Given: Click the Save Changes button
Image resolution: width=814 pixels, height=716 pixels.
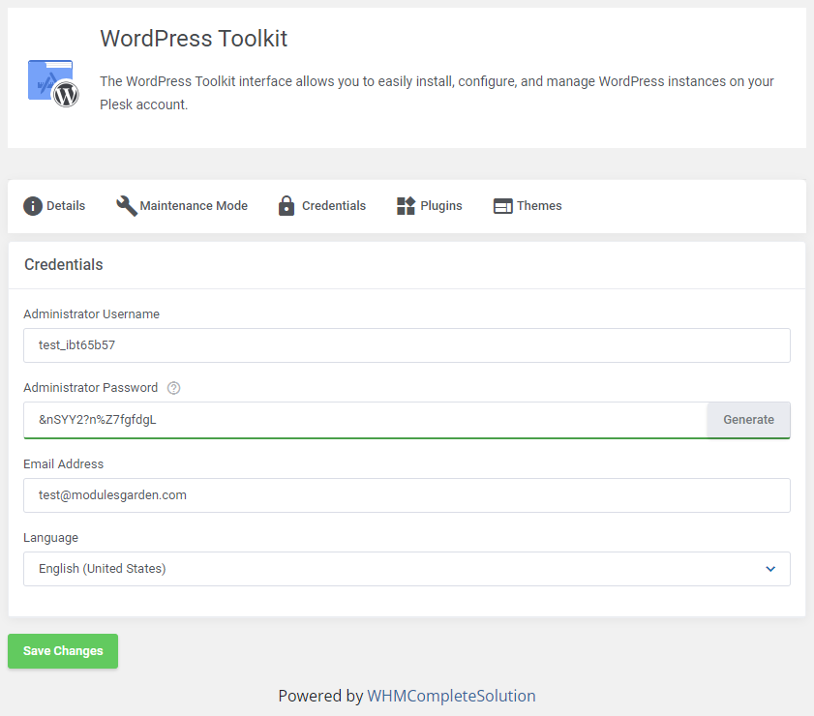Looking at the screenshot, I should pos(63,651).
